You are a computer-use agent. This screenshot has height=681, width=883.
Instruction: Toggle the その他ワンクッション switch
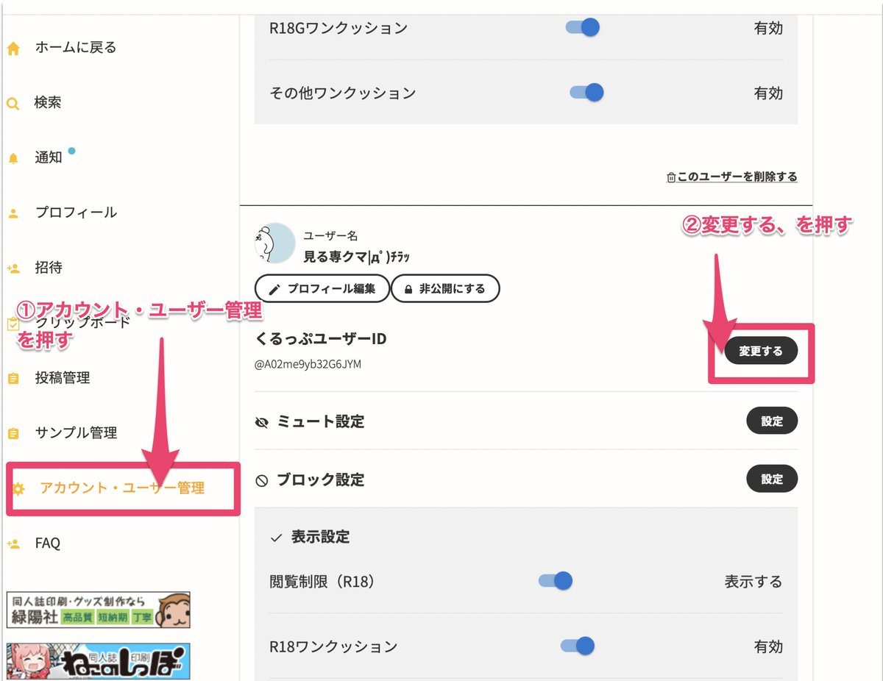pos(586,93)
